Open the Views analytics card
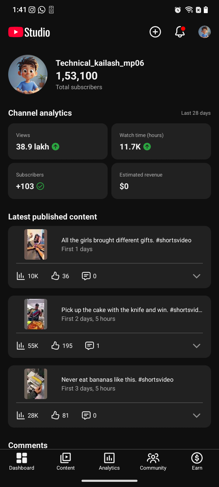This screenshot has width=219, height=487. pyautogui.click(x=58, y=141)
